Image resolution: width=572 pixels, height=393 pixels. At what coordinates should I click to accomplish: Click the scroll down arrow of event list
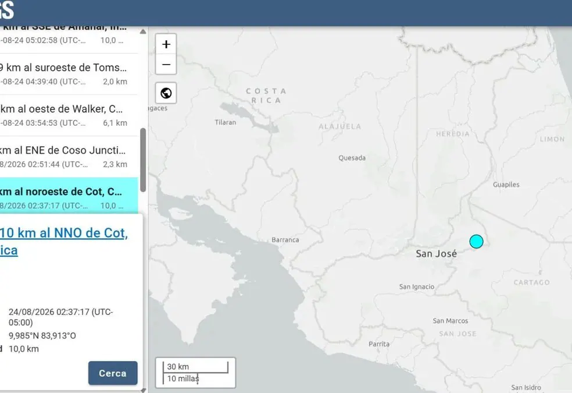[143, 390]
